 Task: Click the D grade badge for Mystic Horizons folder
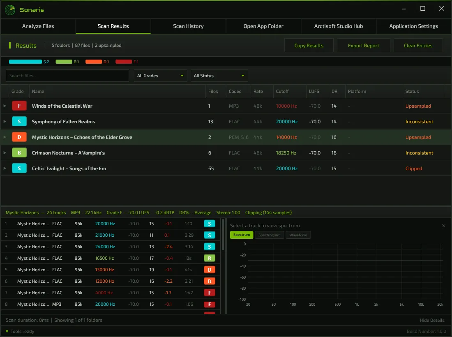pos(19,137)
